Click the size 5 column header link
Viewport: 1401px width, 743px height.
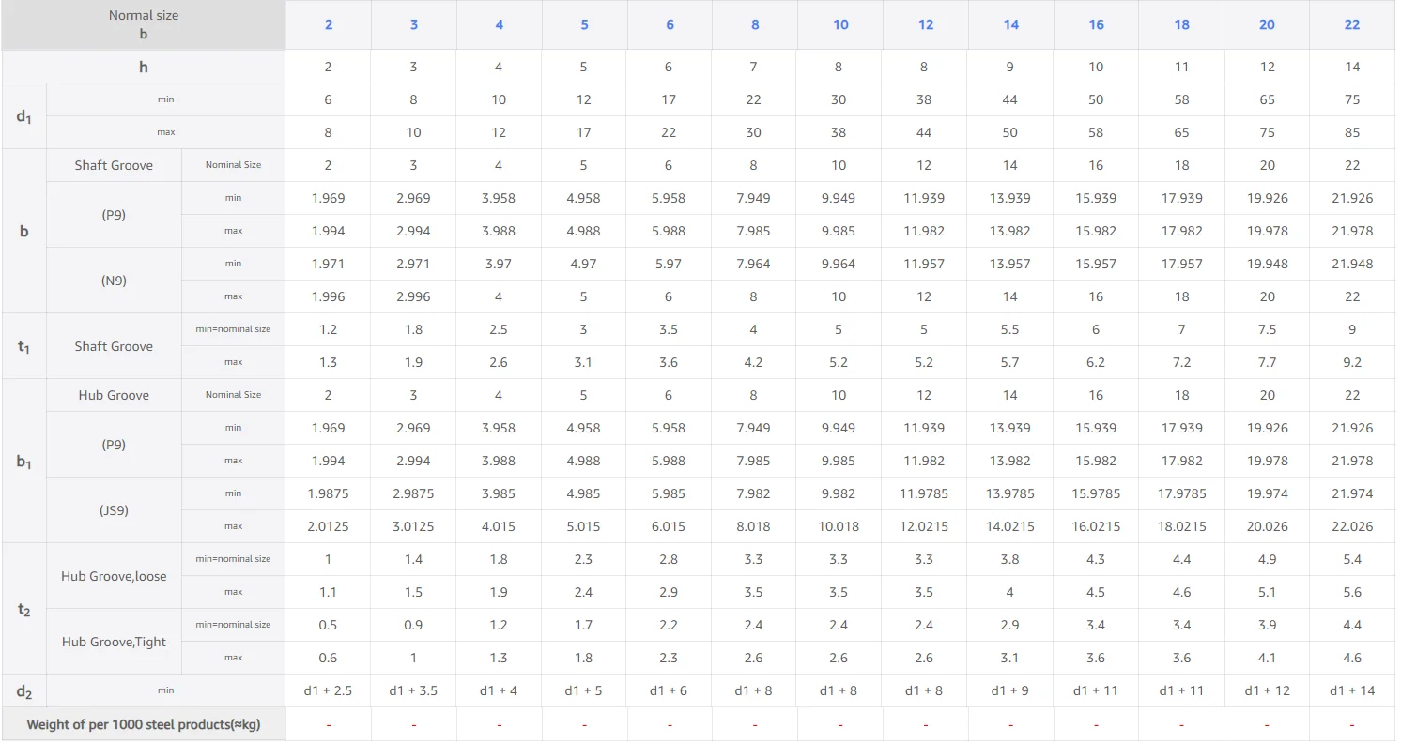[x=584, y=24]
